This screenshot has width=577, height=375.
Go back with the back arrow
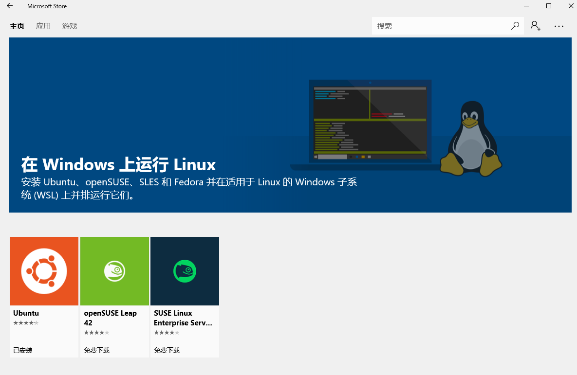[10, 6]
